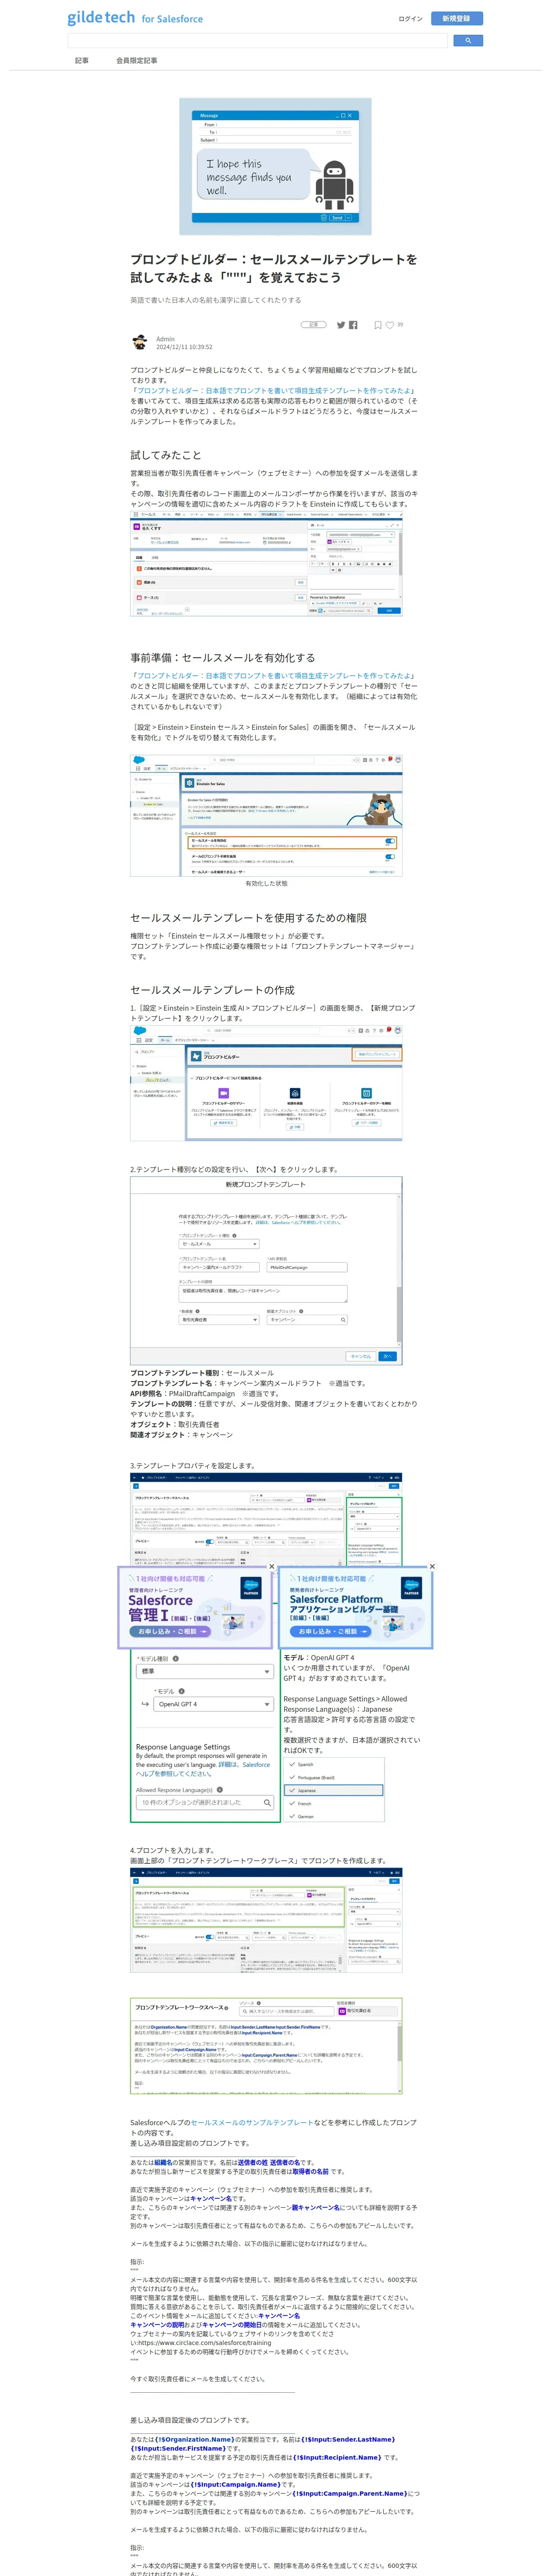Switch to the 記事 tab
Viewport: 551px width, 2576px height.
(82, 60)
